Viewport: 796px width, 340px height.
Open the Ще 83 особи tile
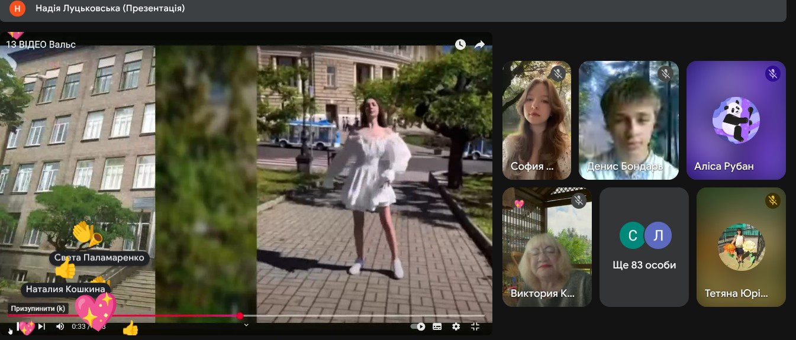(x=644, y=247)
